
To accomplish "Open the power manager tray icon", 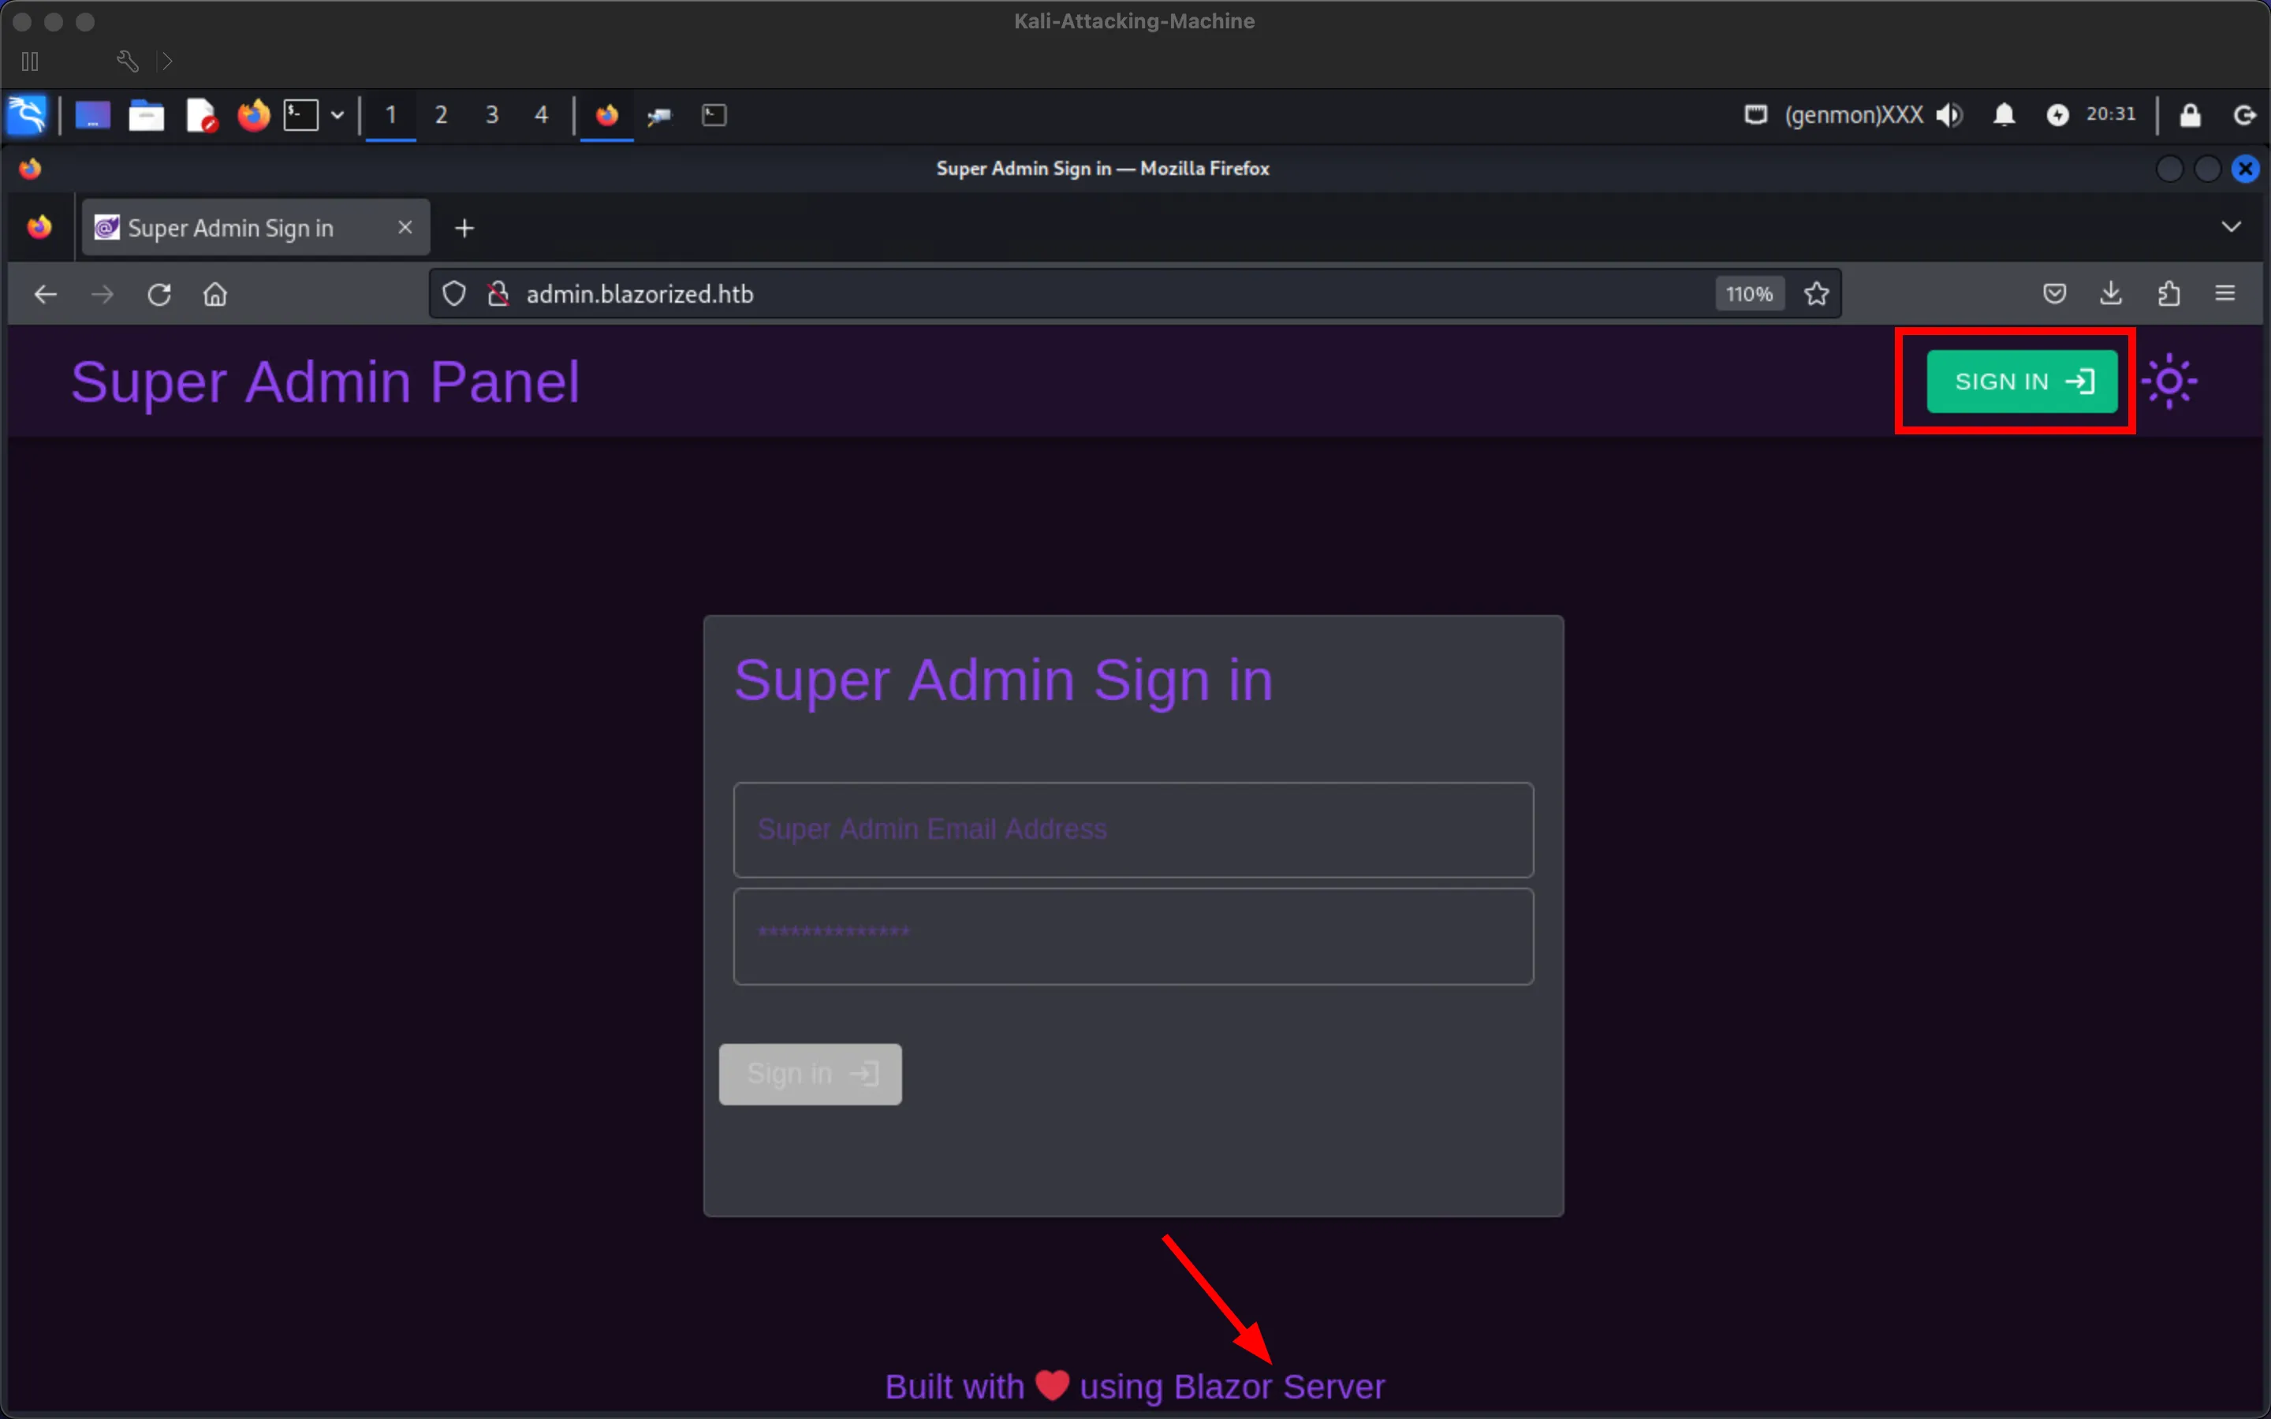I will [x=2057, y=114].
